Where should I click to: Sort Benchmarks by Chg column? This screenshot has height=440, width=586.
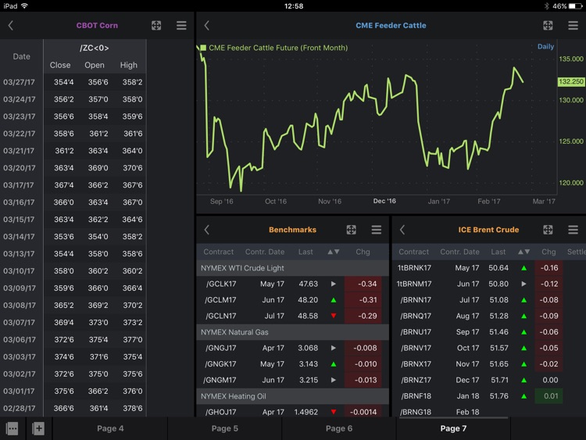pos(363,252)
